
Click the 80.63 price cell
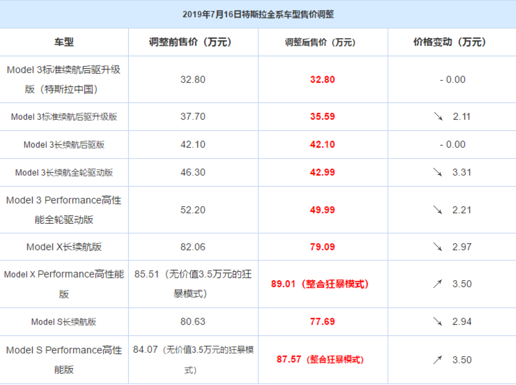tap(193, 322)
